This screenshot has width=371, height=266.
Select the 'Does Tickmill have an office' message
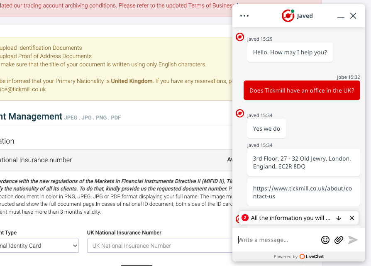click(302, 90)
